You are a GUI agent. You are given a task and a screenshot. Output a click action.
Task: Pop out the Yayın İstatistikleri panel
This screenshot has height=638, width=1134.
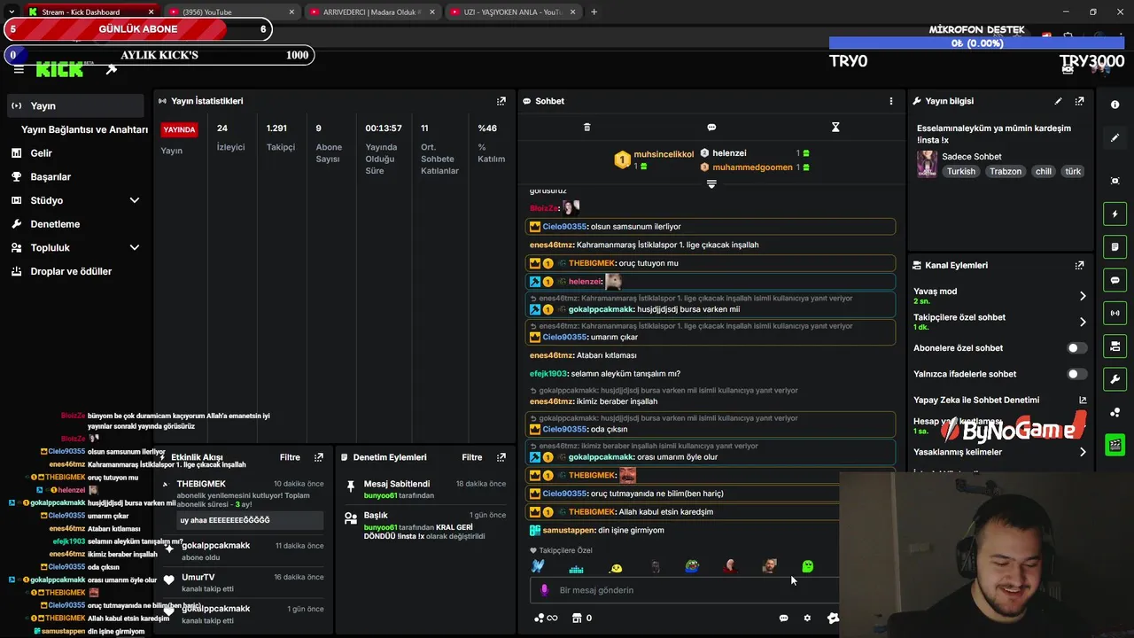501,101
